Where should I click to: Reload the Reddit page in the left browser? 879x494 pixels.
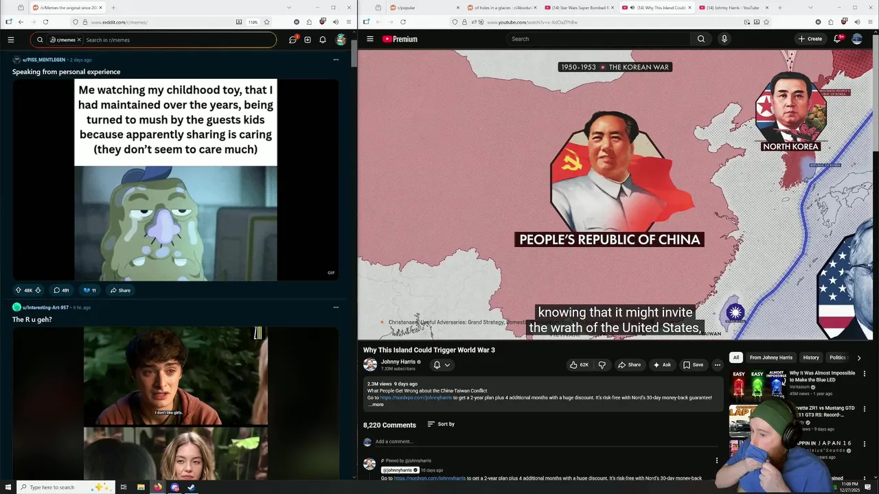(45, 22)
